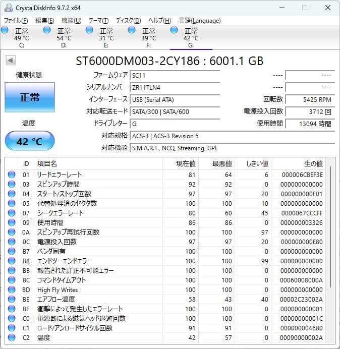This screenshot has height=349, width=340.
Task: Click raw value 00060008000A
Action: [301, 280]
